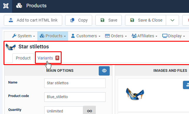
Task: Set quantity to unlimited infinity button
Action: (x=90, y=111)
